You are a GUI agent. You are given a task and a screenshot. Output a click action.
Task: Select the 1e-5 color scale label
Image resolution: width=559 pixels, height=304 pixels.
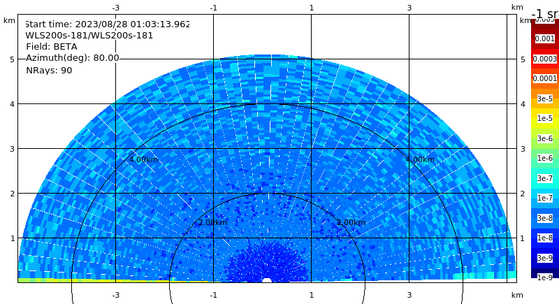pyautogui.click(x=545, y=118)
